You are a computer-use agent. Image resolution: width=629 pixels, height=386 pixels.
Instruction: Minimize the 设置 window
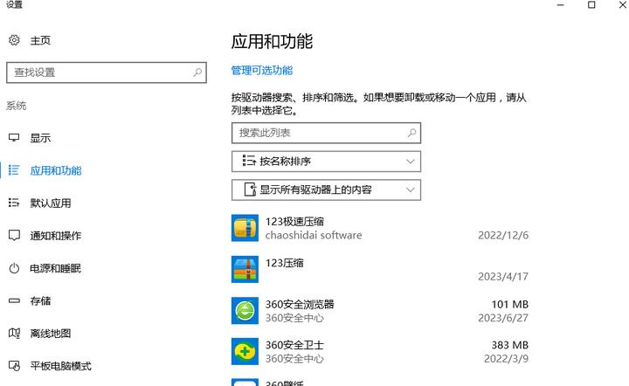point(560,5)
